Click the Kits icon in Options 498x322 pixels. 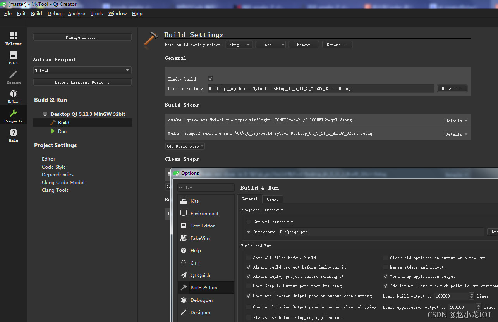pyautogui.click(x=184, y=201)
